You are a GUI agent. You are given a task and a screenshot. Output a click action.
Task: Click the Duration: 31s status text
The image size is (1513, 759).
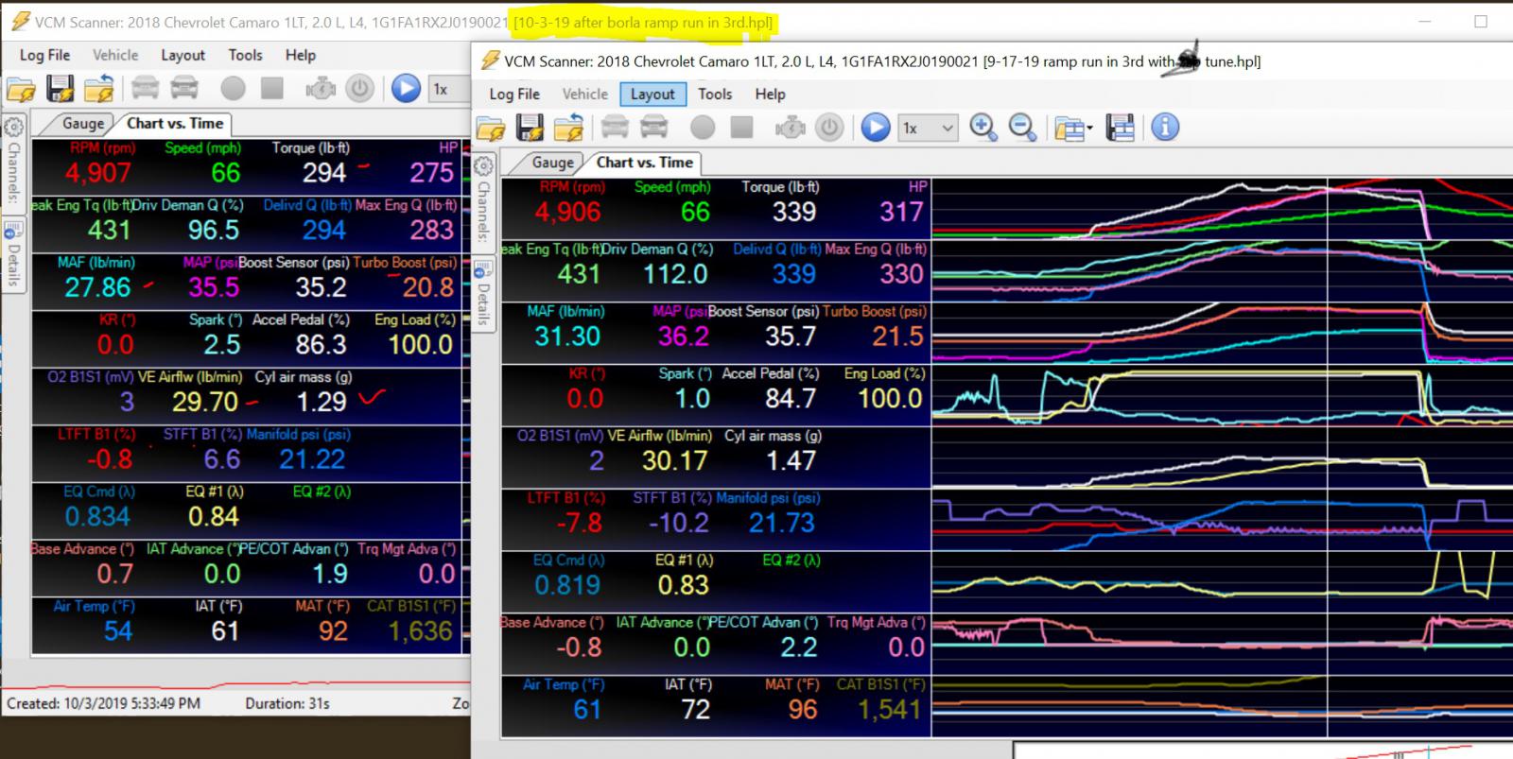[x=287, y=703]
